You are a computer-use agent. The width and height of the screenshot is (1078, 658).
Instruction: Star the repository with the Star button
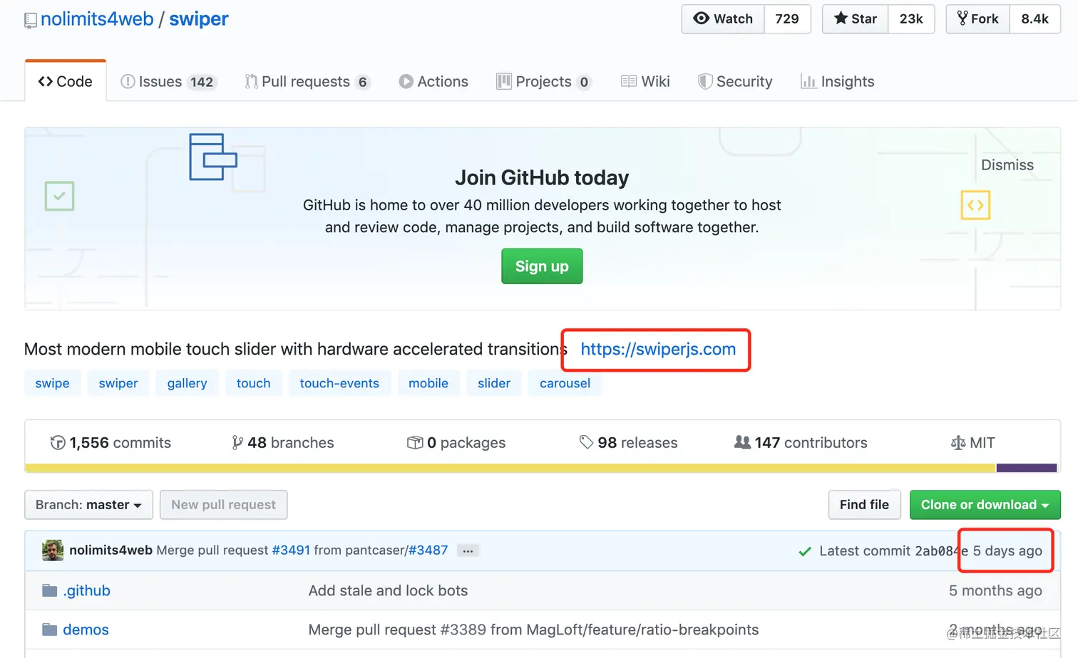point(856,19)
